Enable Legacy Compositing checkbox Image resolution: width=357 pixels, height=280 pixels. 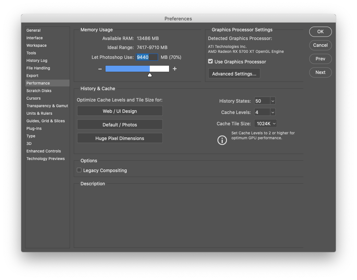coord(79,170)
